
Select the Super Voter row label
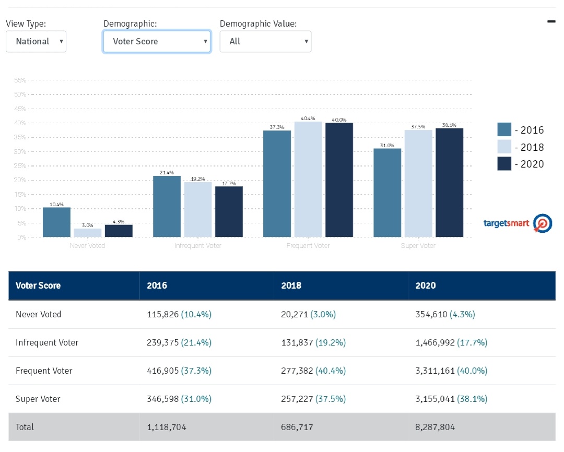(x=38, y=399)
